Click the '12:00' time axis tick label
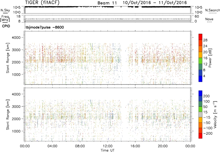 tap(108, 146)
